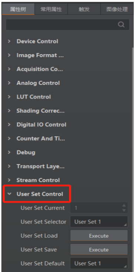
Task: Expand the Analog Control arrow
Action: click(x=9, y=83)
